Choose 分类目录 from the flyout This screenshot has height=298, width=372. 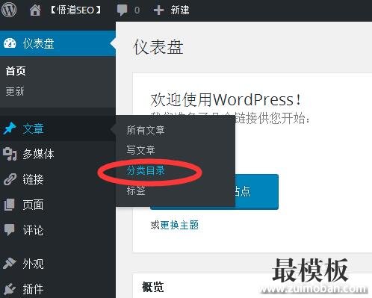click(x=146, y=171)
